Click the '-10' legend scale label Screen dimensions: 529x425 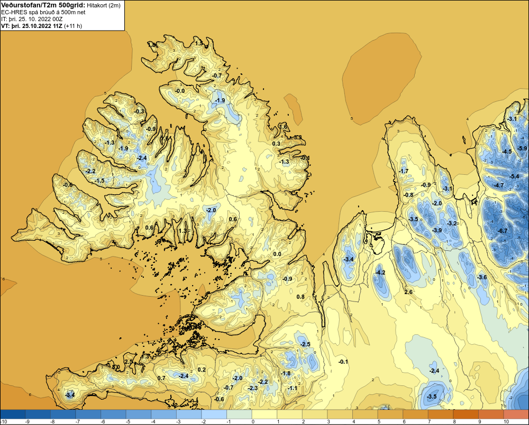pos(4,421)
